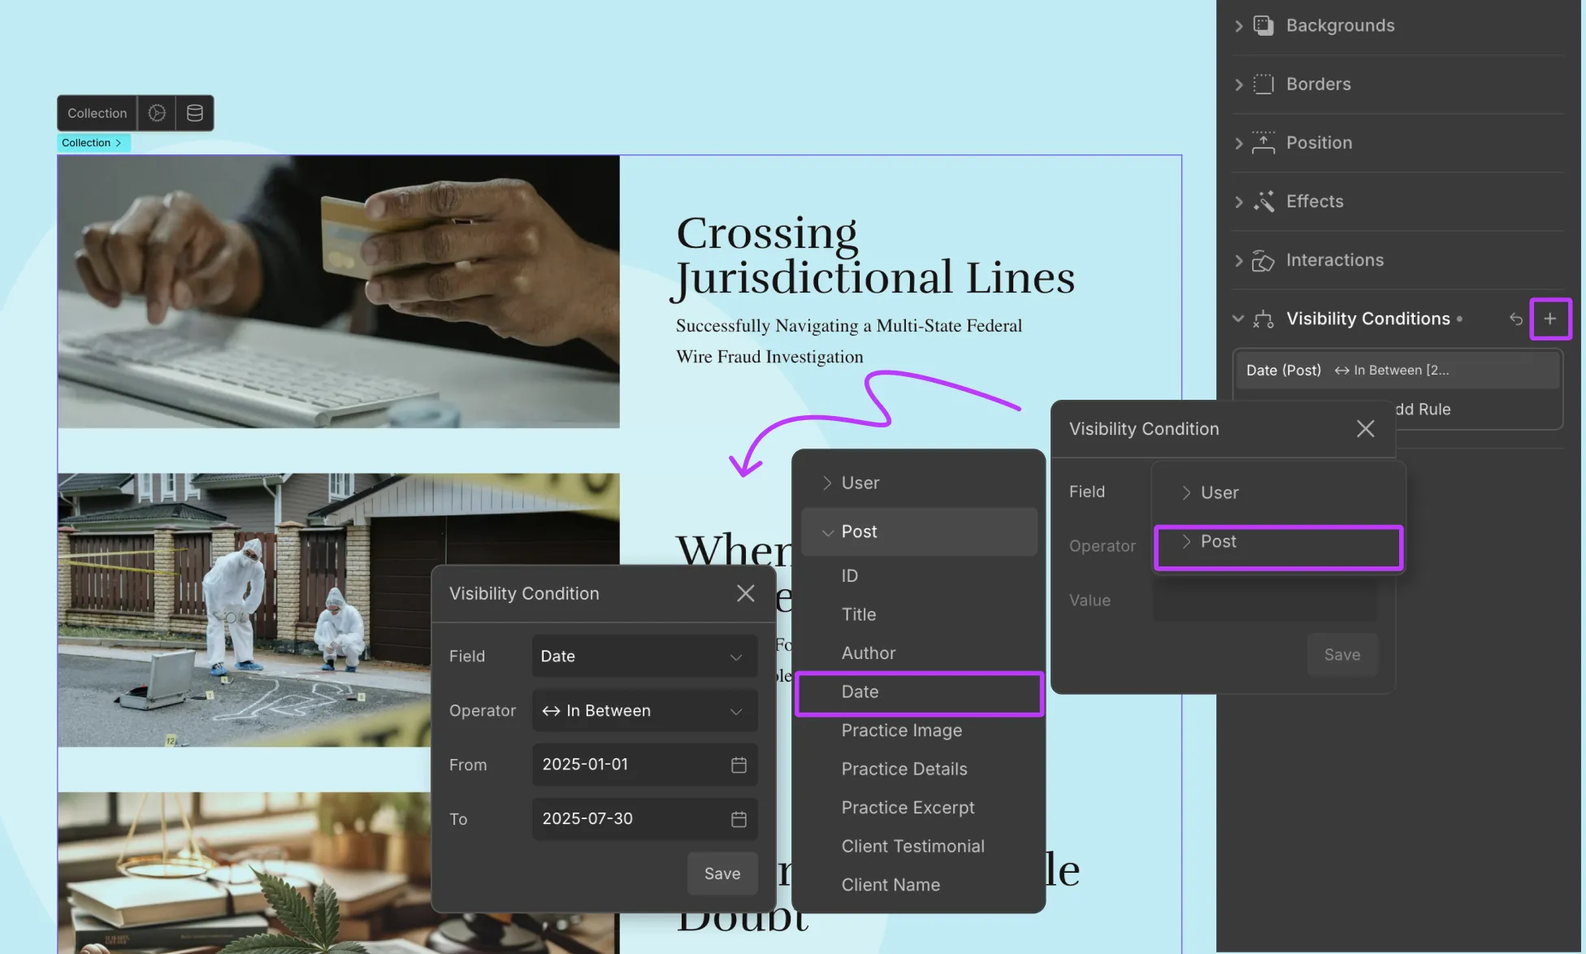1586x954 pixels.
Task: Select the credit card keyboard image
Action: tap(339, 292)
